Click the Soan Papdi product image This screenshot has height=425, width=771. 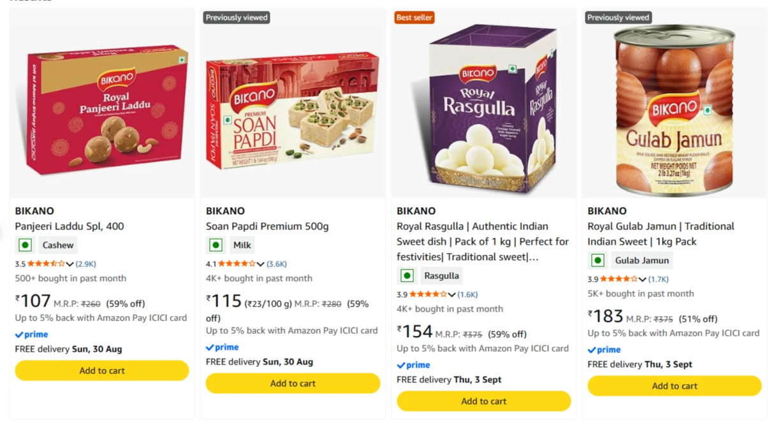point(293,110)
